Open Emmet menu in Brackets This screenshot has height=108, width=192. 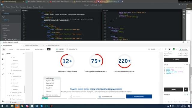click(41, 7)
